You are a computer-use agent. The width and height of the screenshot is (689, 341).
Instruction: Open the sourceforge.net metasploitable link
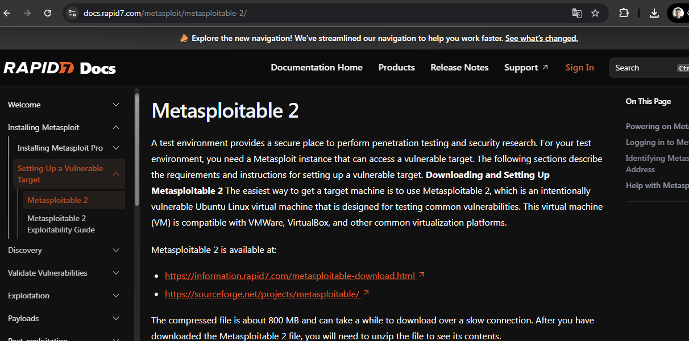tap(262, 294)
